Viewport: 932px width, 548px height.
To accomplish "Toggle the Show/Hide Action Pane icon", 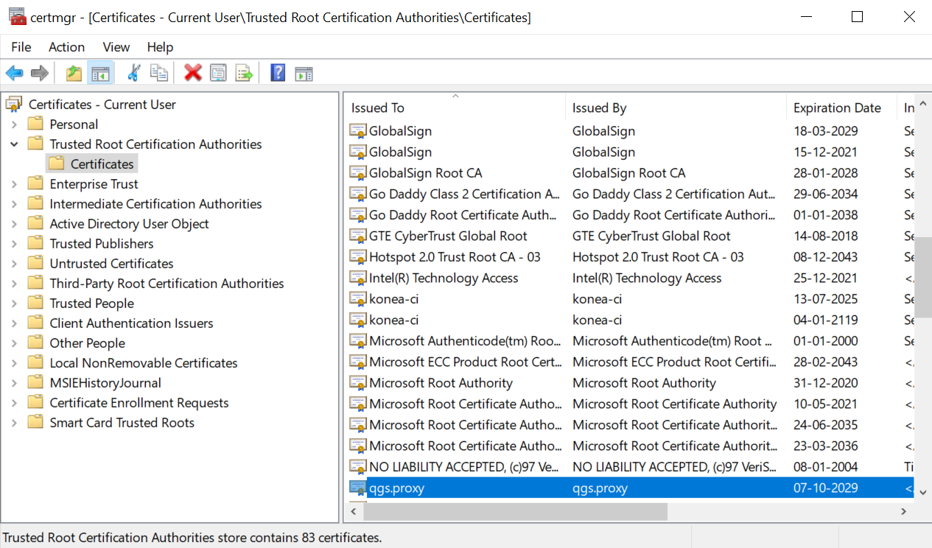I will 304,73.
